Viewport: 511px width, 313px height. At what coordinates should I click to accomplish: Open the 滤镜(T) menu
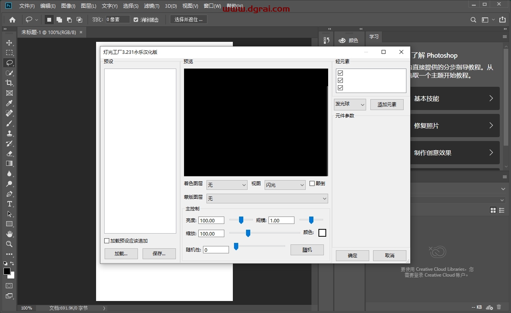click(151, 6)
